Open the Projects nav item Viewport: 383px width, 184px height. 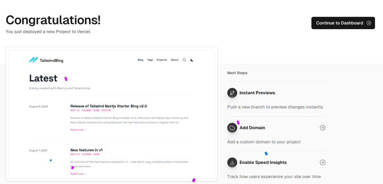(x=162, y=60)
